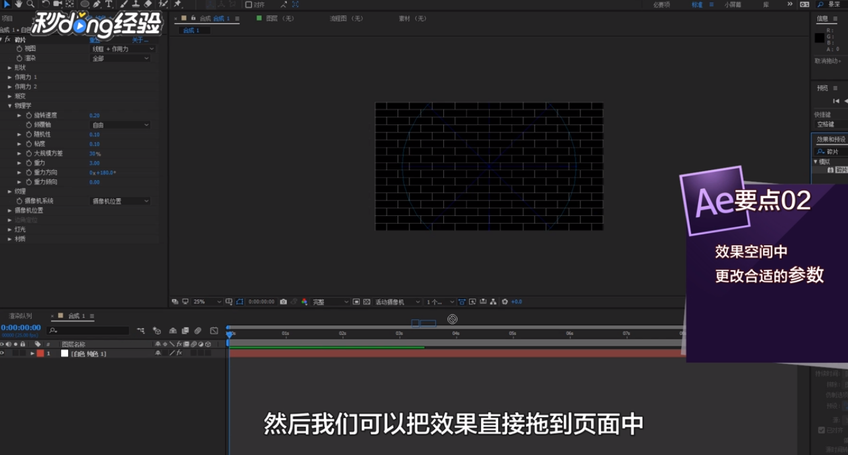Click the snapshot camera icon in viewer

[284, 301]
